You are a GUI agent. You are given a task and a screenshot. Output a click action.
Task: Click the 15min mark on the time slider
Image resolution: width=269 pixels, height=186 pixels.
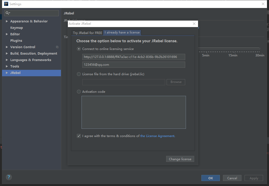click(x=233, y=55)
